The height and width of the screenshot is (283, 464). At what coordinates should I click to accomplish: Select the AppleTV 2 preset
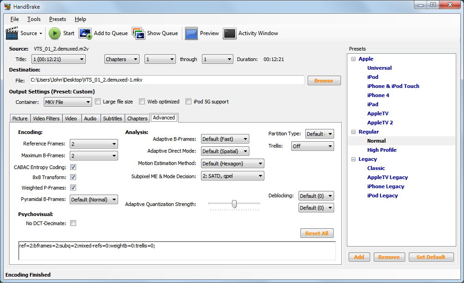[x=380, y=123]
